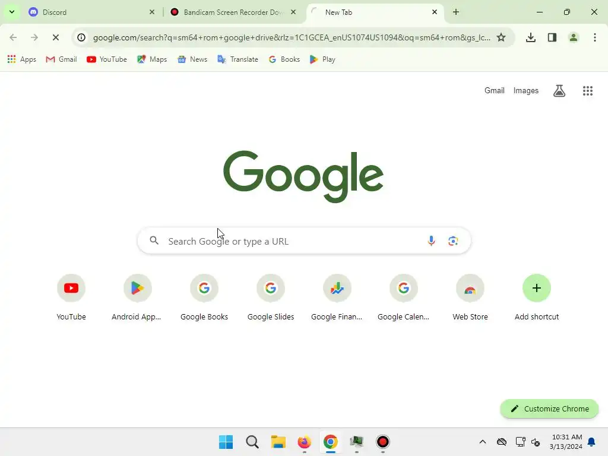The width and height of the screenshot is (608, 456).
Task: Open the Google Books shortcut tile
Action: 204,298
